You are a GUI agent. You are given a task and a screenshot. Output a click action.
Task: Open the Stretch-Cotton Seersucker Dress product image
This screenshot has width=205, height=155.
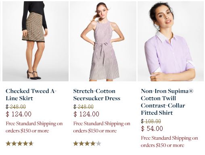coord(103,41)
